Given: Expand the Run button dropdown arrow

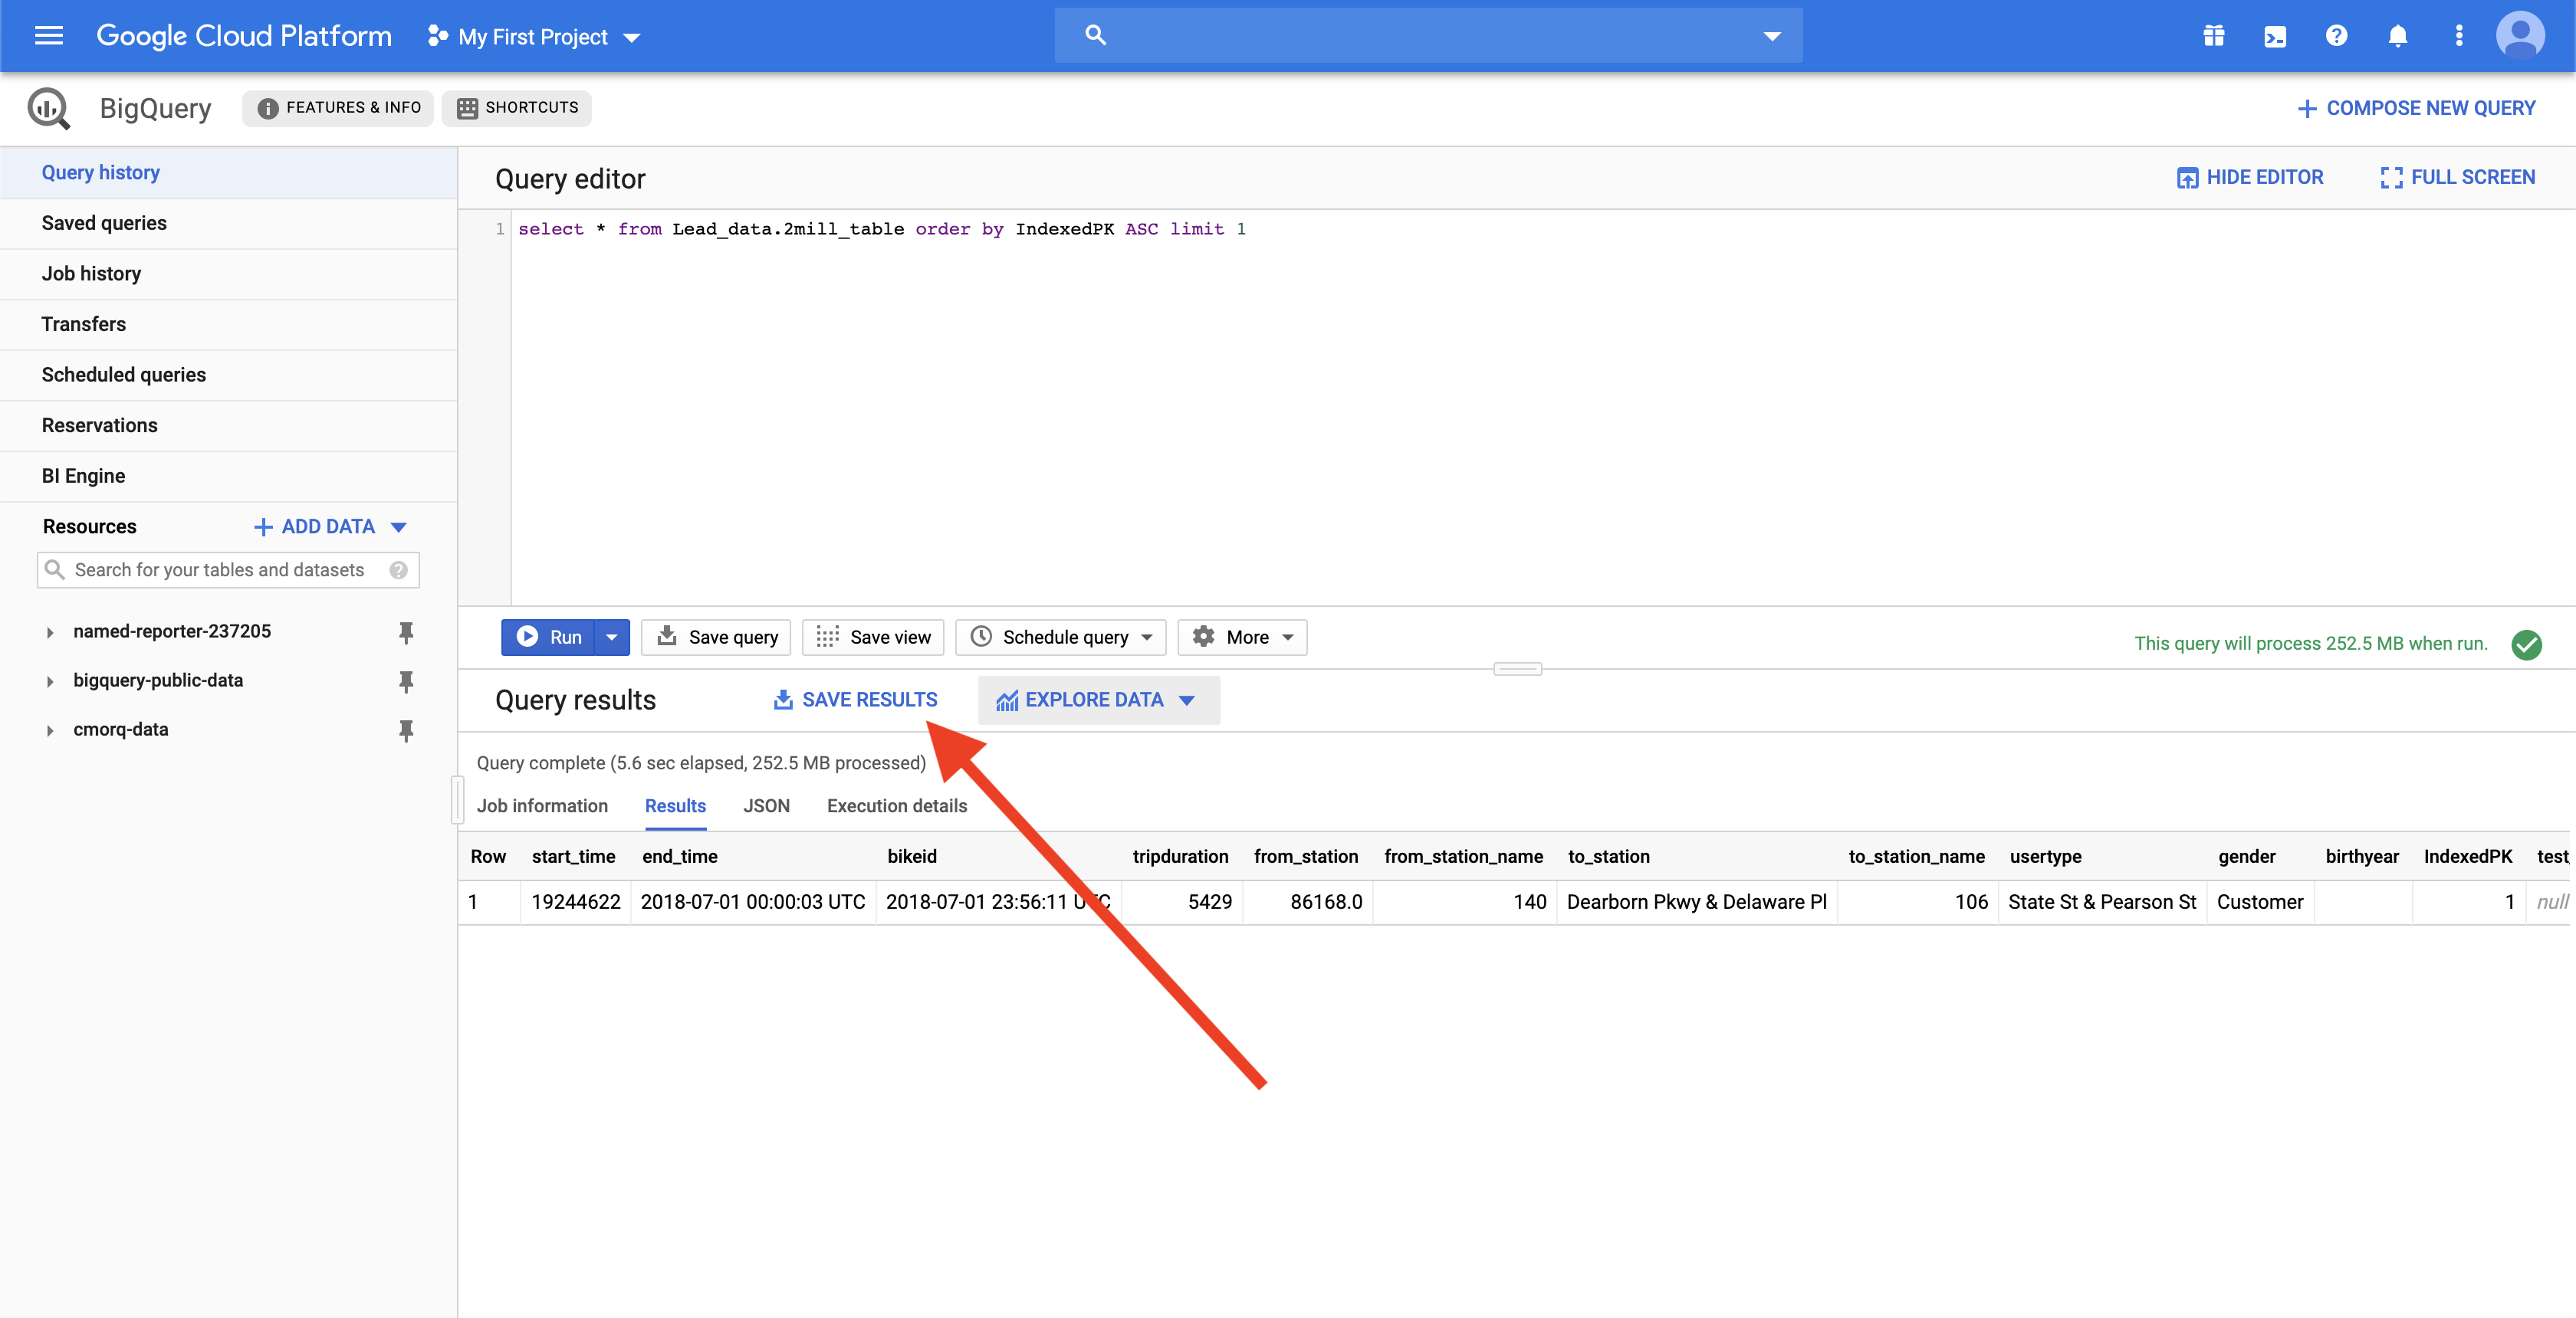Looking at the screenshot, I should (610, 635).
